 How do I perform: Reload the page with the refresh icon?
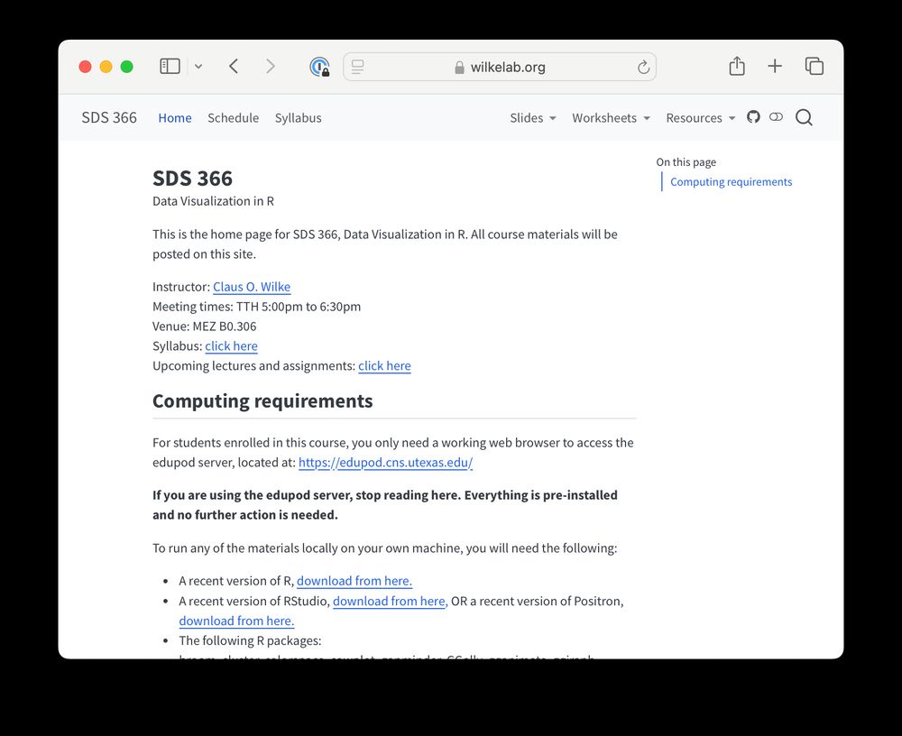[643, 68]
